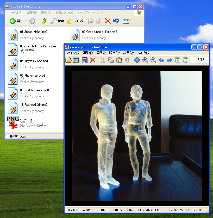Open image Information with the blue i icon

coord(137,60)
